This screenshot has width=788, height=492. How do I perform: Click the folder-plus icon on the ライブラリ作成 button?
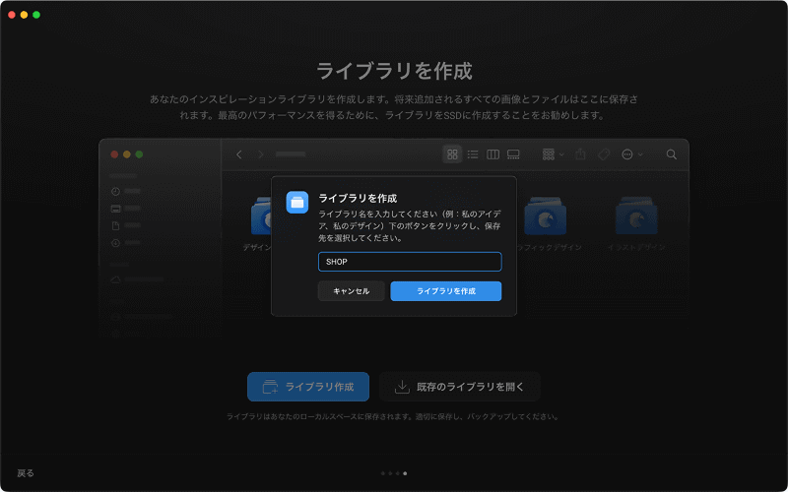pos(270,387)
